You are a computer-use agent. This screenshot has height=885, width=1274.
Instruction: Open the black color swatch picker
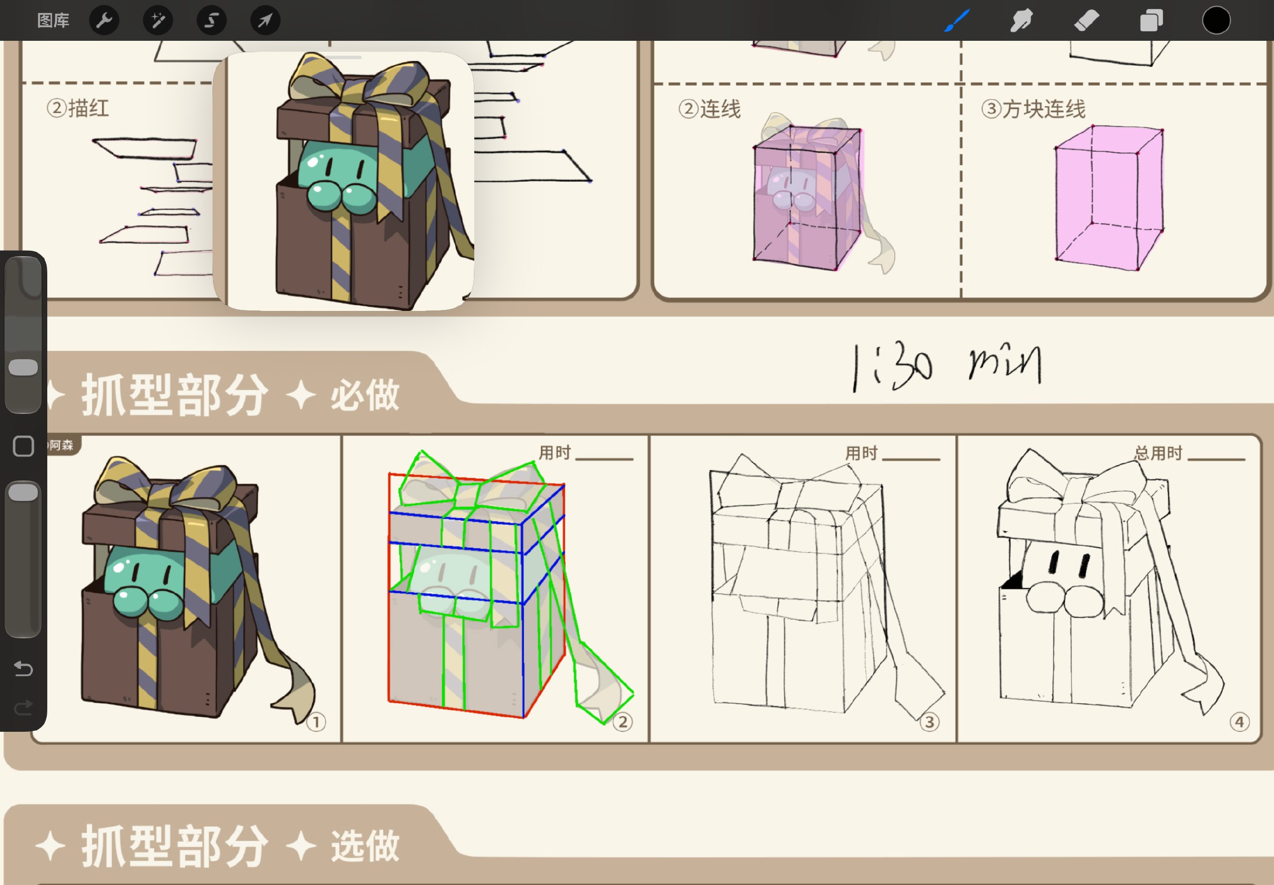pyautogui.click(x=1216, y=20)
